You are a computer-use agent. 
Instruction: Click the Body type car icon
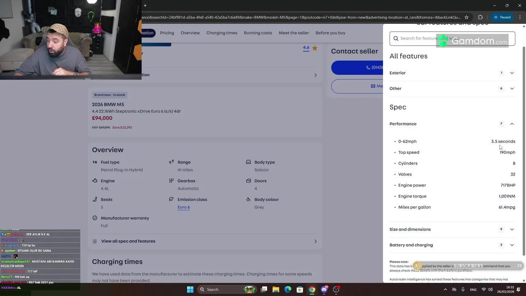248,162
